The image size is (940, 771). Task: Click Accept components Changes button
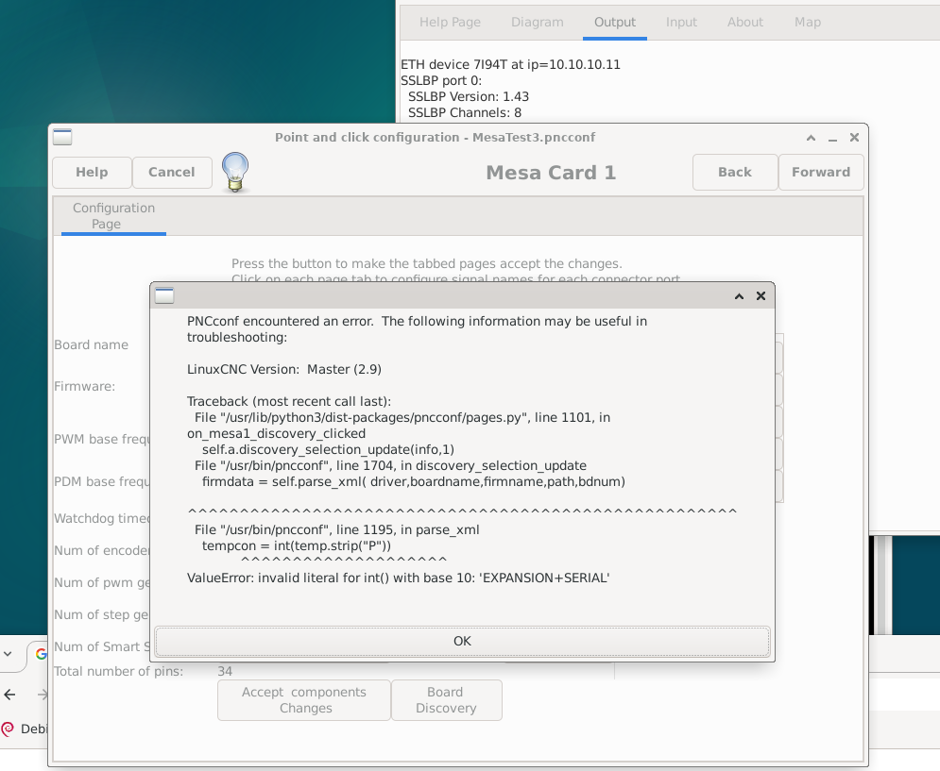[x=304, y=699]
